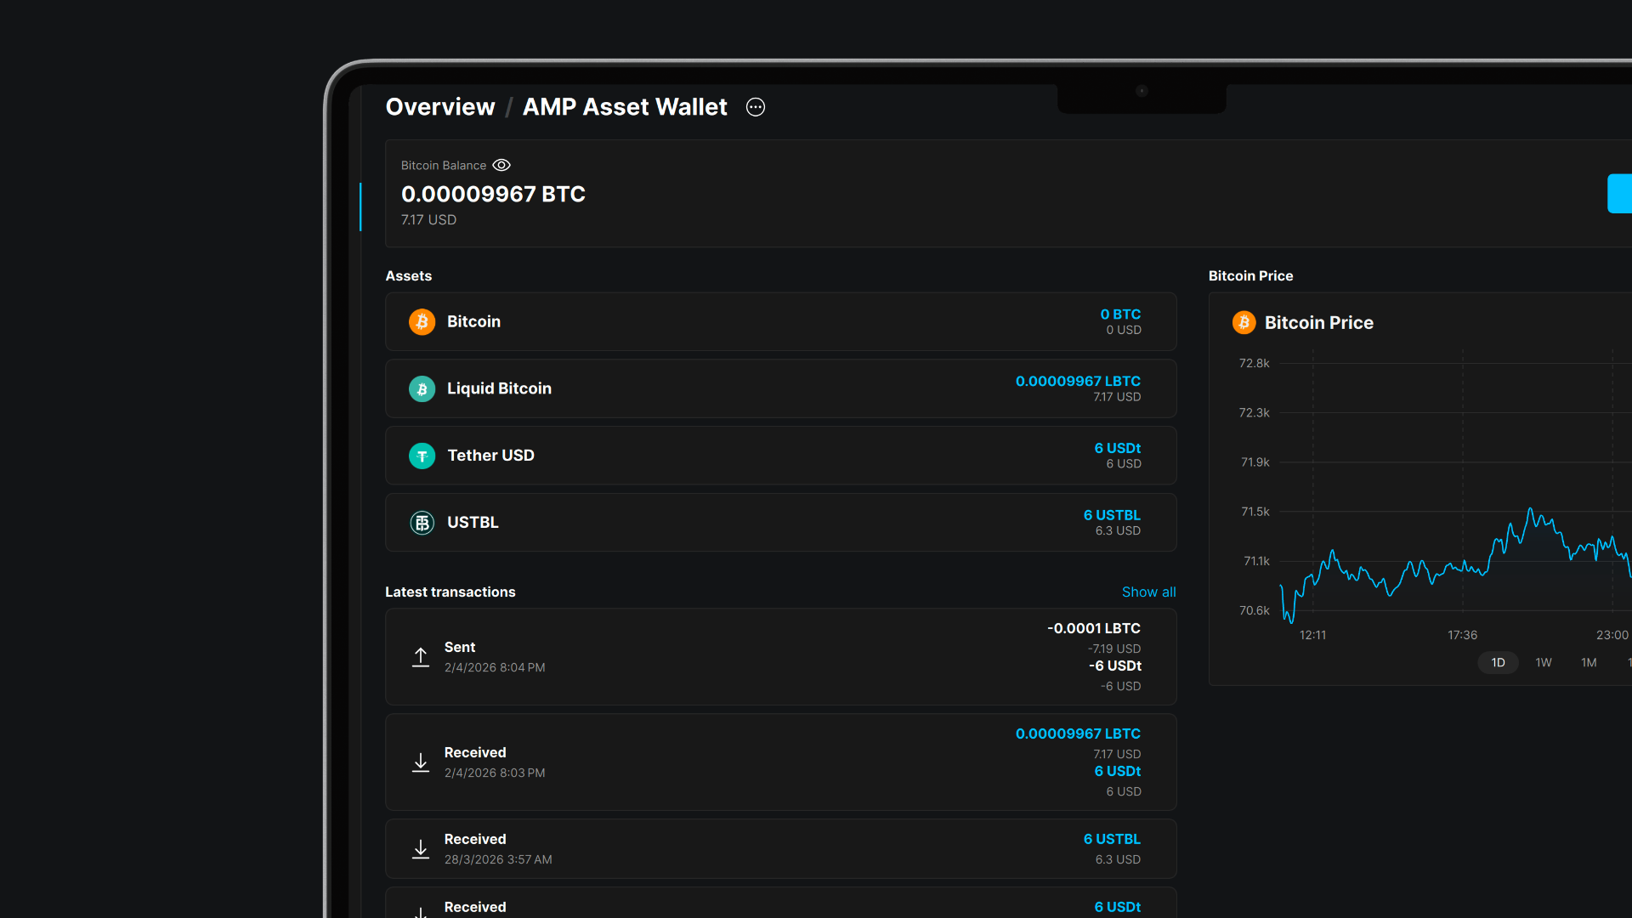Select the USTBL asset icon
1632x918 pixels.
click(x=422, y=523)
